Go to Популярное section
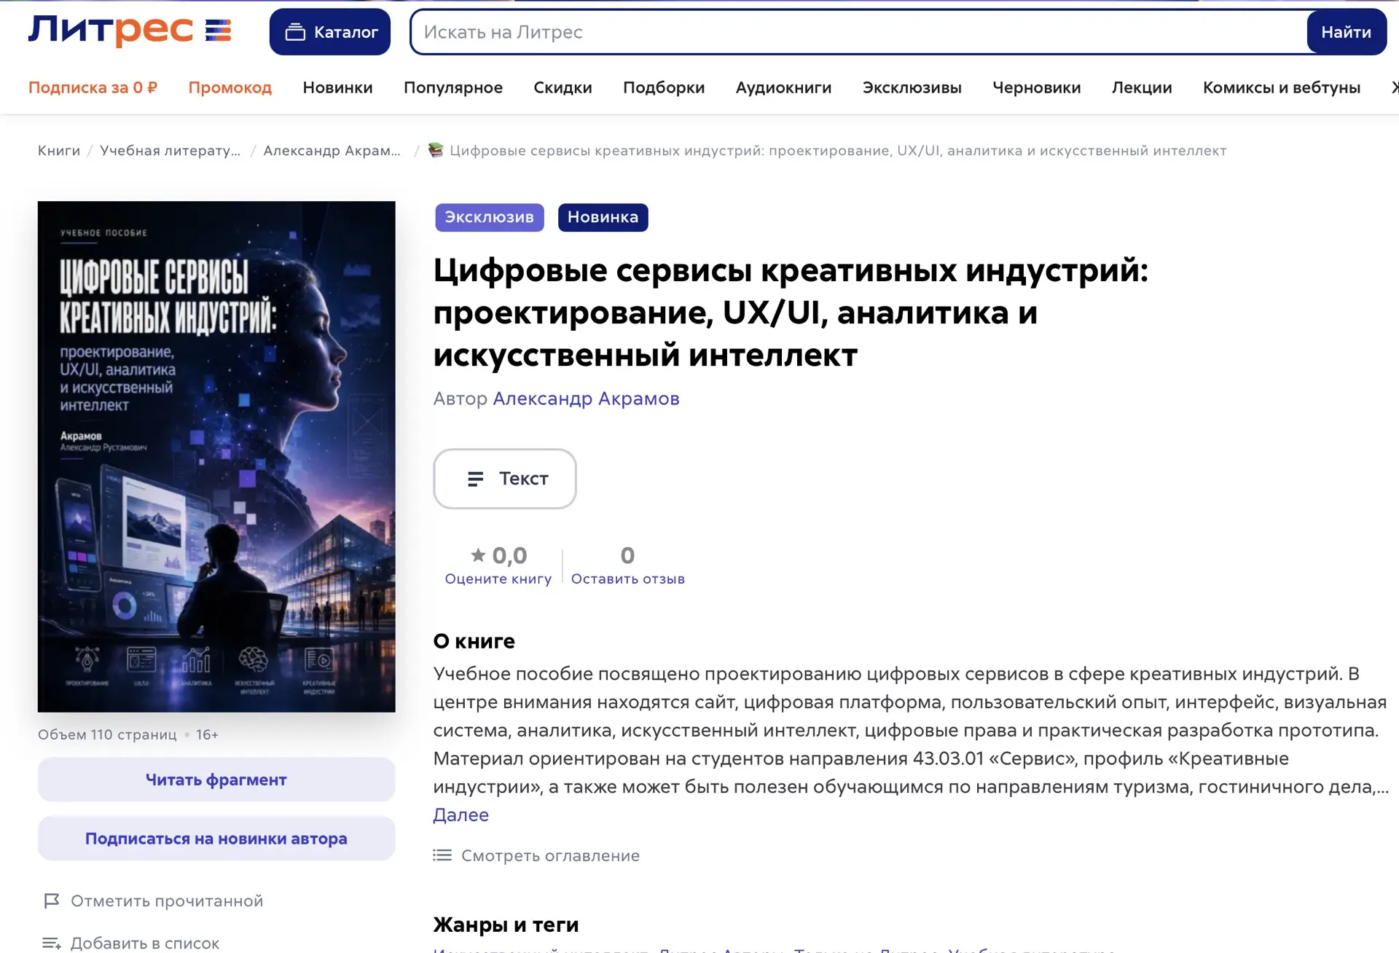 453,87
